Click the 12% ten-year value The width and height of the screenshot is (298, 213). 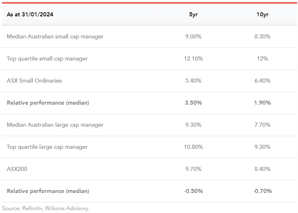tap(262, 58)
